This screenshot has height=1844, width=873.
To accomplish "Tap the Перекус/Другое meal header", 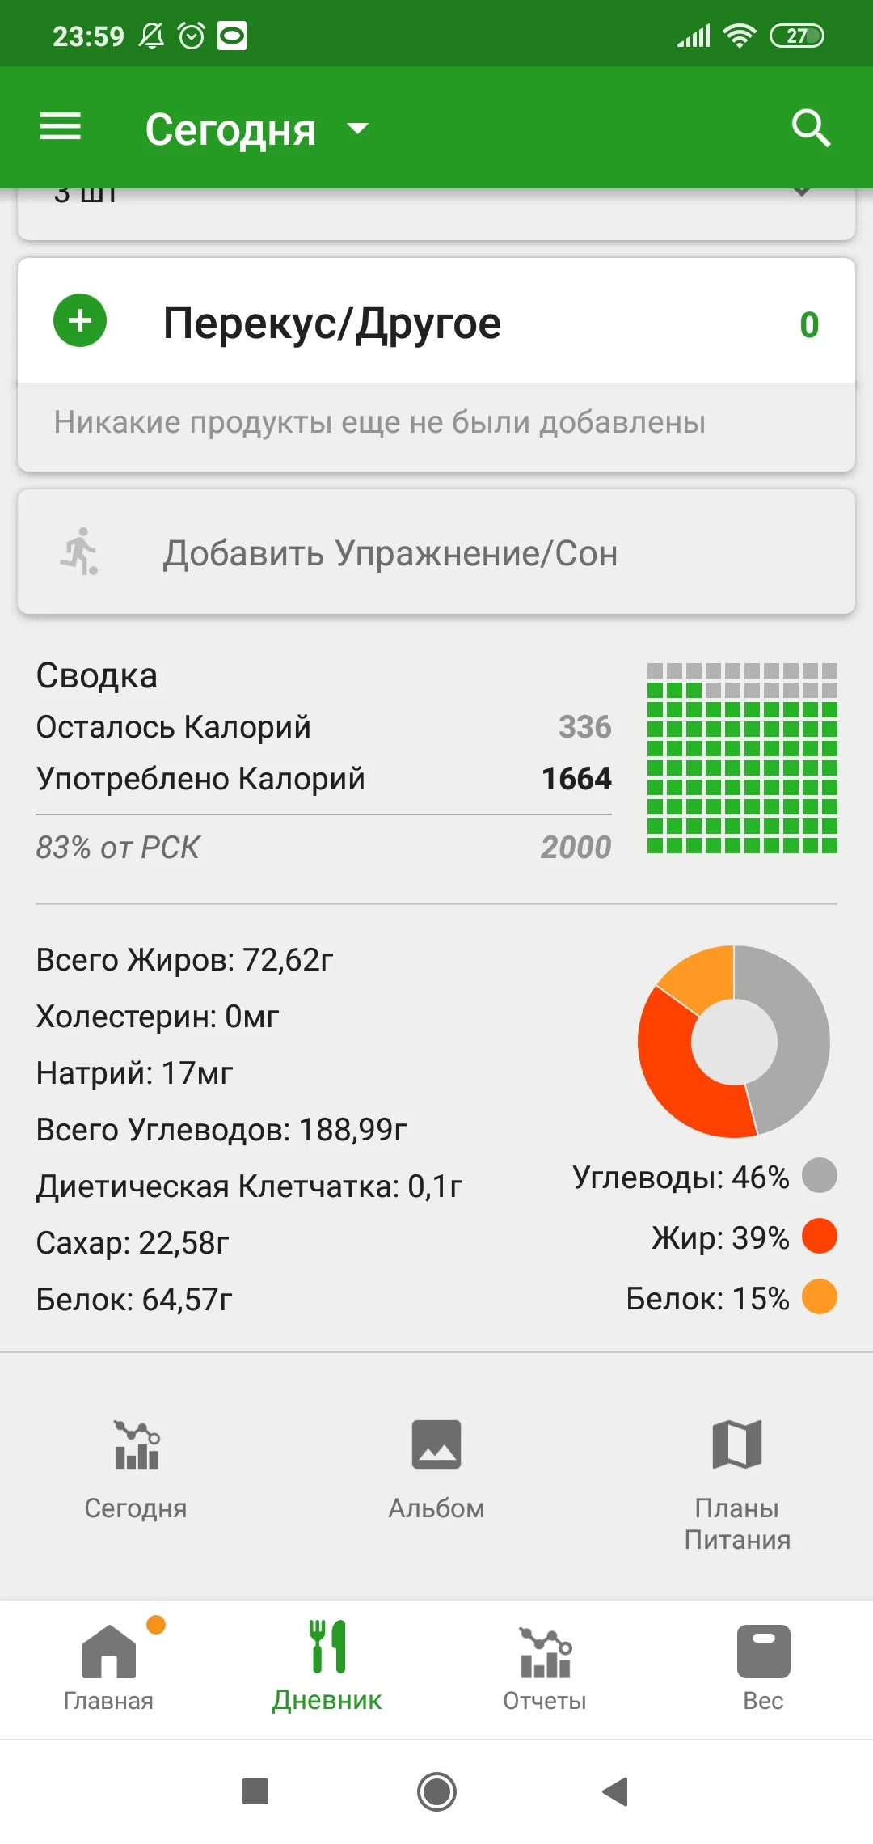I will coord(331,324).
